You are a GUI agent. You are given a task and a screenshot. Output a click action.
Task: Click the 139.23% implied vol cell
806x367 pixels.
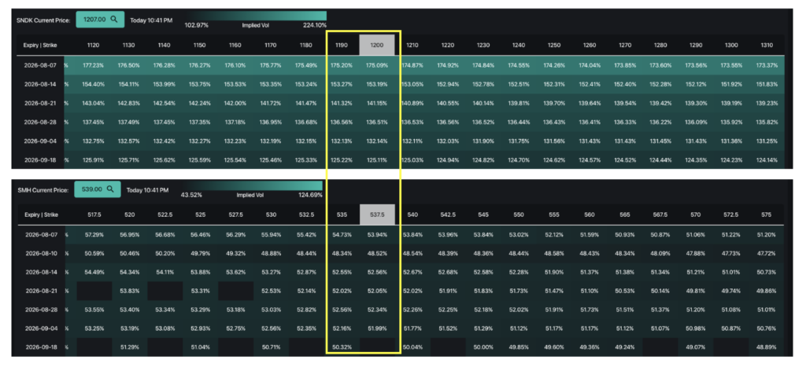[x=767, y=103]
